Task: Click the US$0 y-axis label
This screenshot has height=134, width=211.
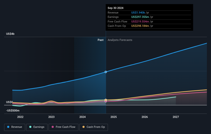Action: (10, 102)
